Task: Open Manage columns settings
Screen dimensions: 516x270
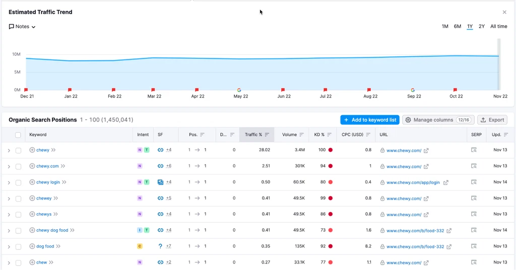Action: [437, 120]
